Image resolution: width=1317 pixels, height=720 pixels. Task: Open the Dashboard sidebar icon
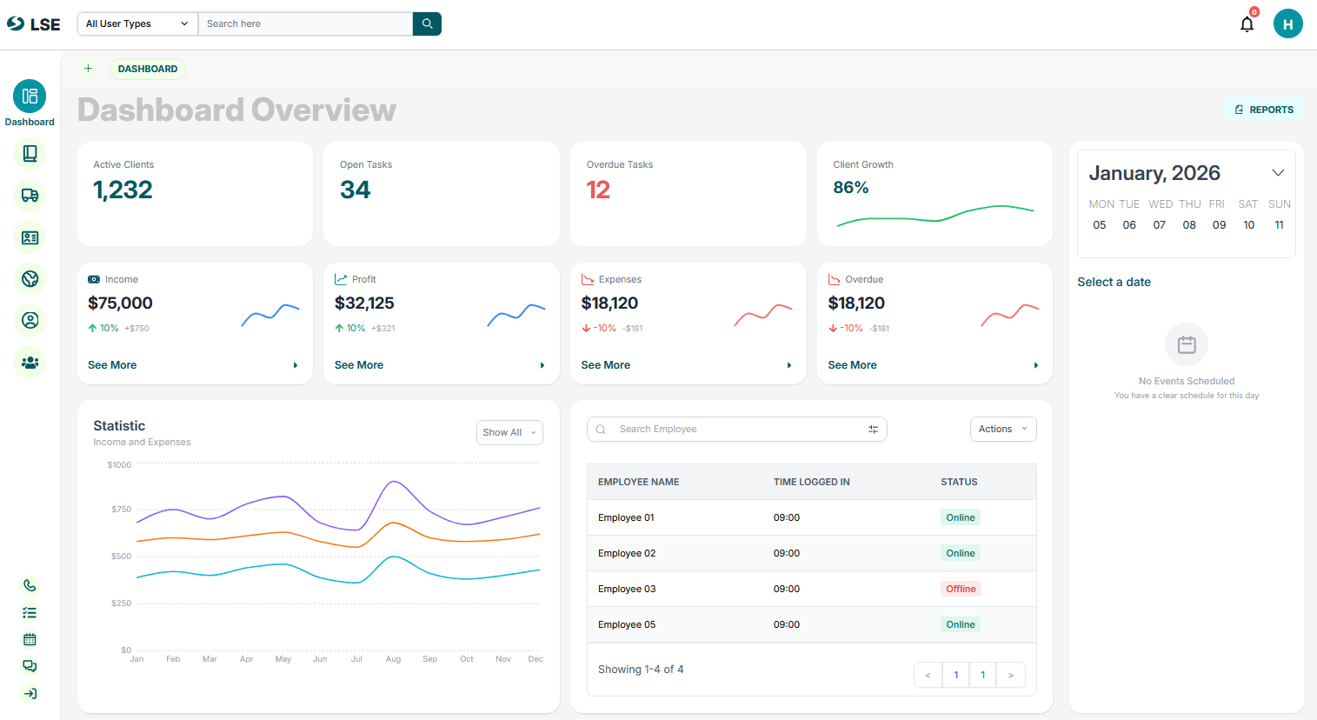(x=30, y=97)
